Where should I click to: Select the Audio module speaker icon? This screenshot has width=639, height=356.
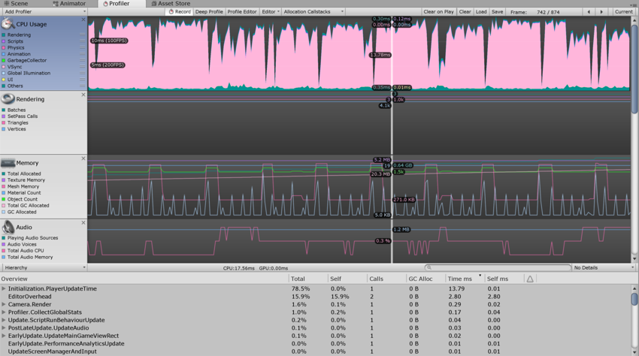click(x=8, y=227)
